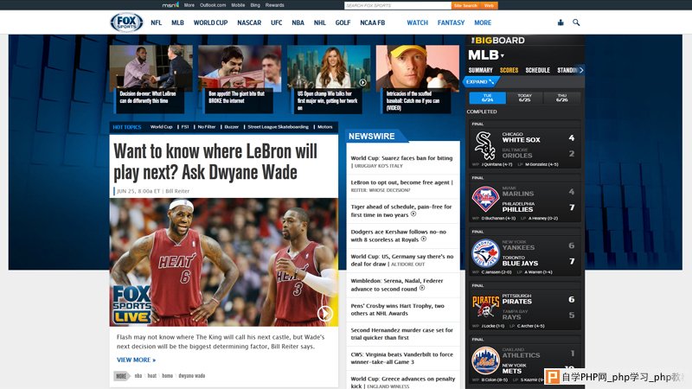Switch to Scores tab in Big Board

[x=509, y=70]
